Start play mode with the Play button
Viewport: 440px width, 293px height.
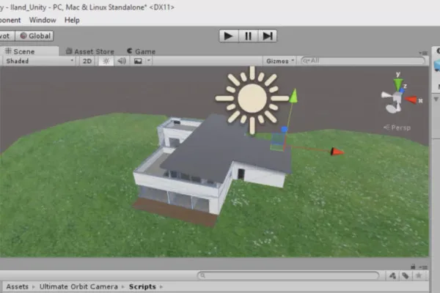pos(229,36)
